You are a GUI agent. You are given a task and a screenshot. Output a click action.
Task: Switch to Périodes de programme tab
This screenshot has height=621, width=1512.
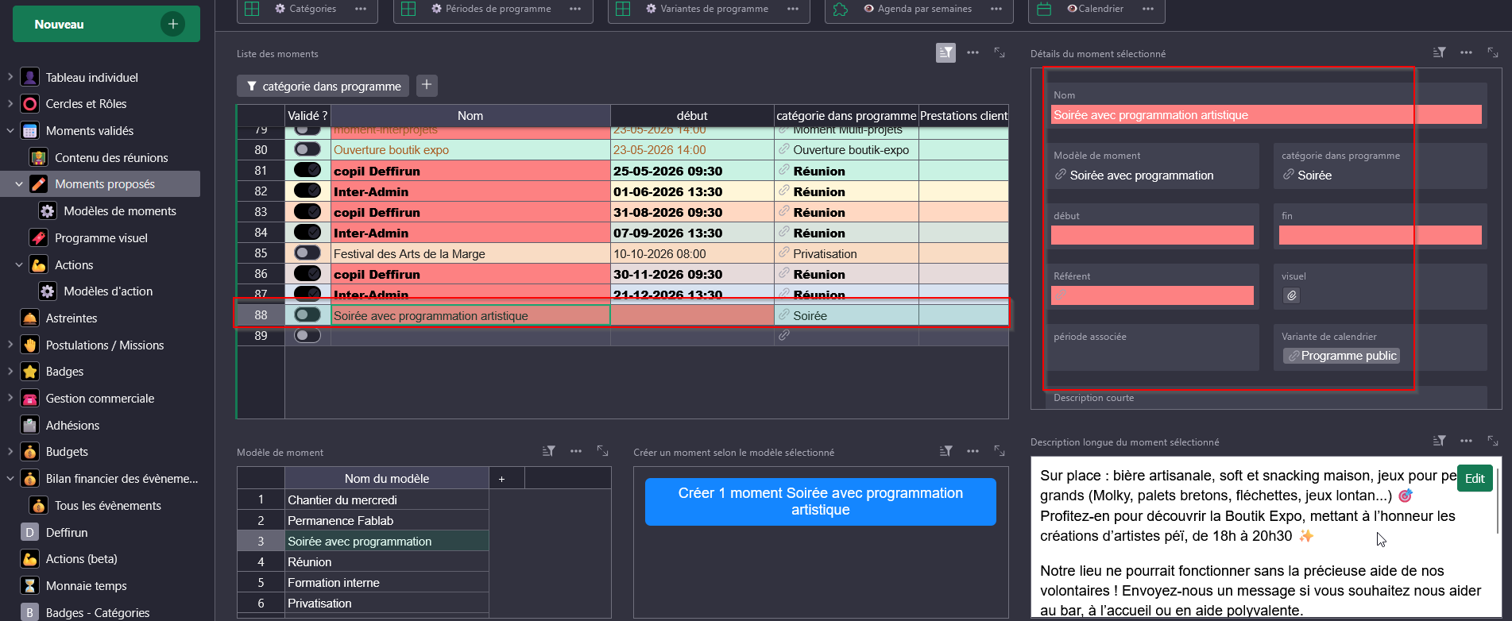[x=497, y=9]
